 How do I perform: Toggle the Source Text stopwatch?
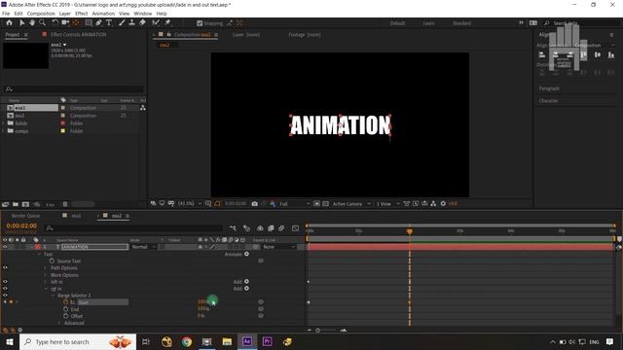(x=52, y=261)
